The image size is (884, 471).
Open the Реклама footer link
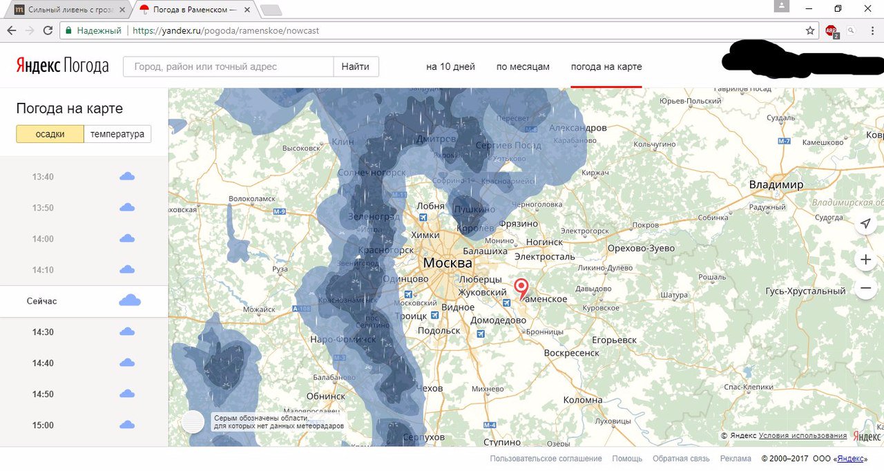pos(736,459)
